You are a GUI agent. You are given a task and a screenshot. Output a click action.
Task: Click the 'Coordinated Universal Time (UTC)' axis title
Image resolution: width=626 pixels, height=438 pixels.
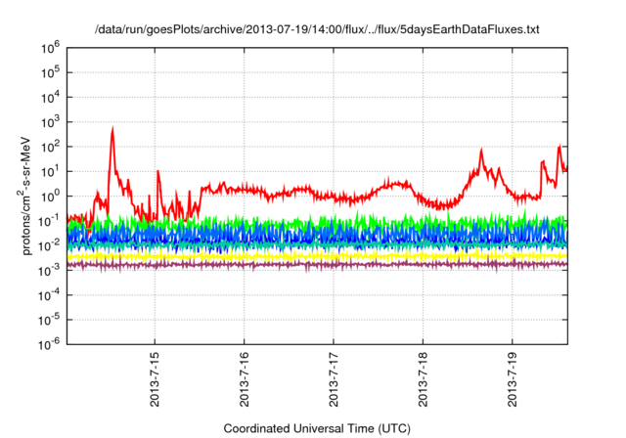point(317,428)
